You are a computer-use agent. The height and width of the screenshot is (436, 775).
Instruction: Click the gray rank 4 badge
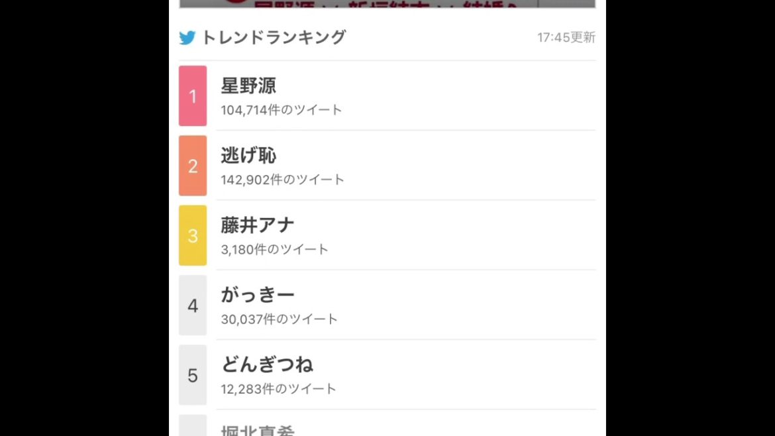tap(193, 305)
